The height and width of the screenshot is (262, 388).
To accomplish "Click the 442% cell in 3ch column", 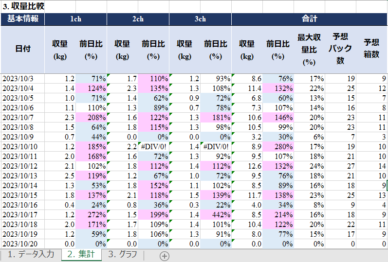I will coord(216,215).
